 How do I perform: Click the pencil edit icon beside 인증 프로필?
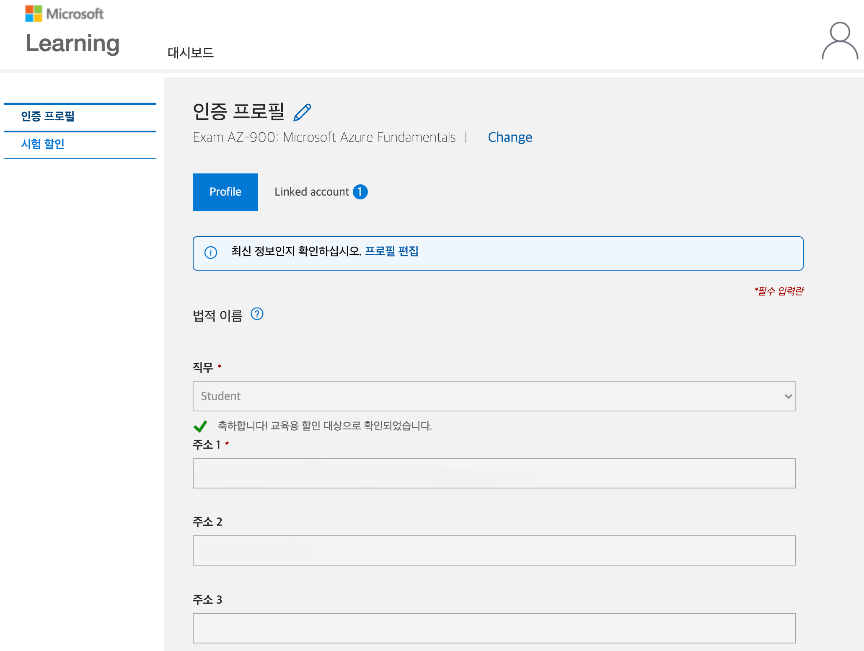pyautogui.click(x=302, y=112)
